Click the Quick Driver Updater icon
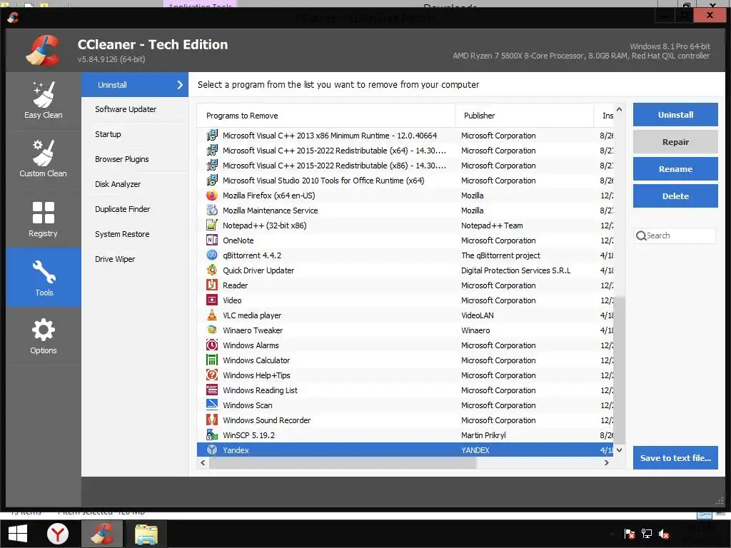Image resolution: width=731 pixels, height=548 pixels. (211, 270)
